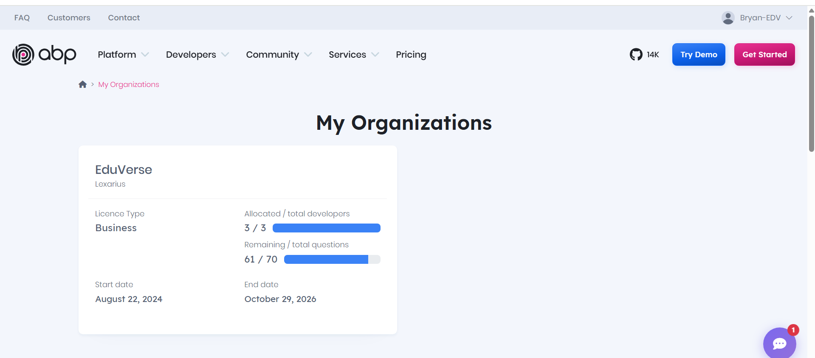Open the Customers page
The image size is (815, 358).
tap(69, 18)
